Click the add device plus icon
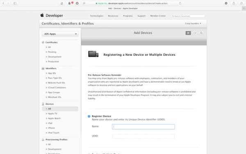This screenshot has width=246, height=154. [x=188, y=33]
